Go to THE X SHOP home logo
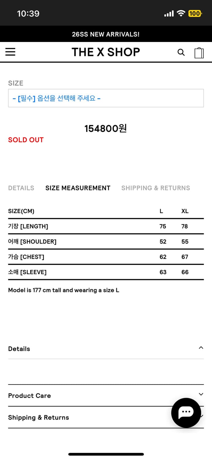 106,52
